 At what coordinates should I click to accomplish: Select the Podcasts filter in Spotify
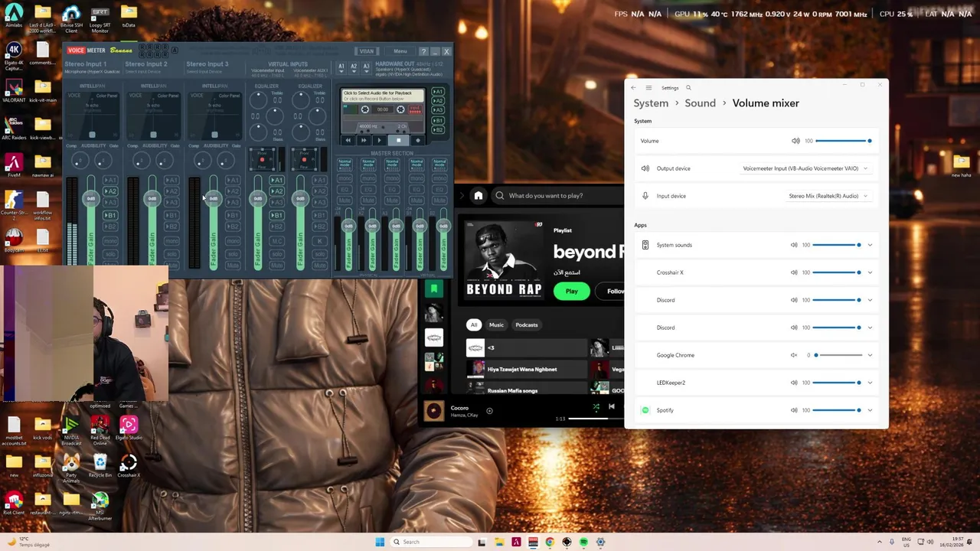[x=527, y=324]
